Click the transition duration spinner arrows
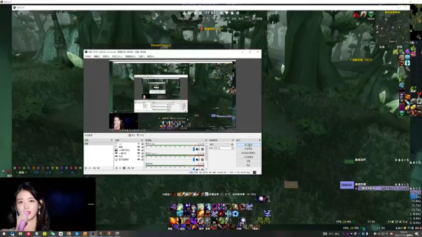This screenshot has height=237, width=422. (233, 148)
